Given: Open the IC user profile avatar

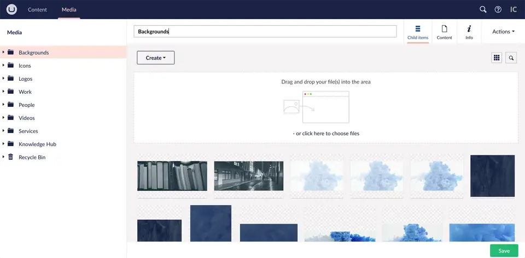Looking at the screenshot, I should pos(514,9).
